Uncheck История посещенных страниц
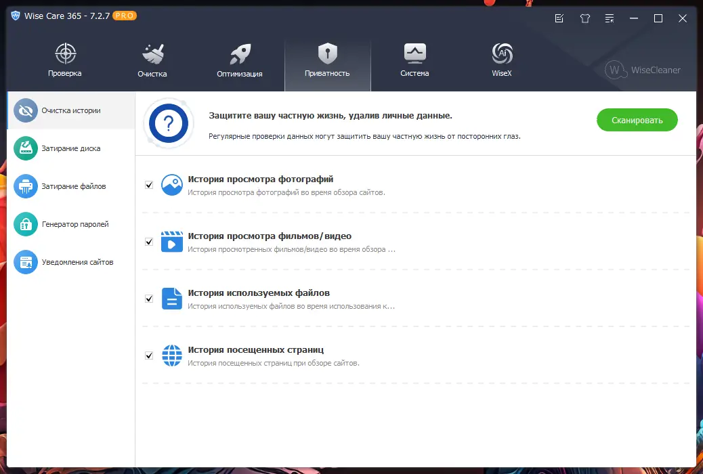This screenshot has width=703, height=474. tap(148, 354)
